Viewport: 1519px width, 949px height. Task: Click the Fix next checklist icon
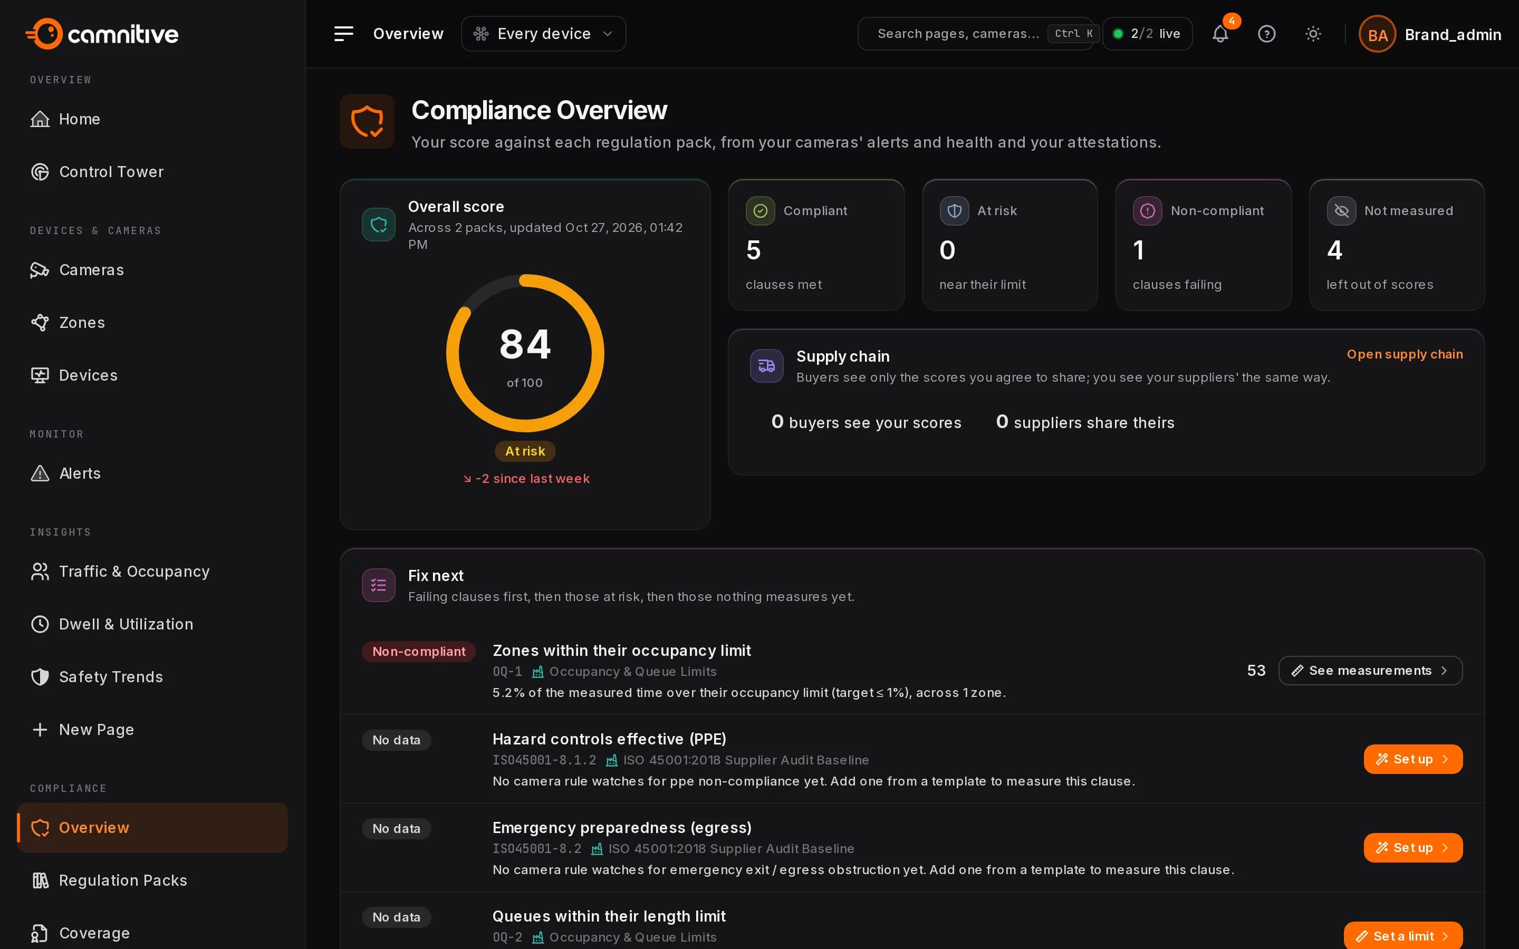click(x=379, y=586)
